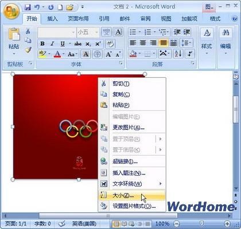Insert a numbered list

coord(148,32)
